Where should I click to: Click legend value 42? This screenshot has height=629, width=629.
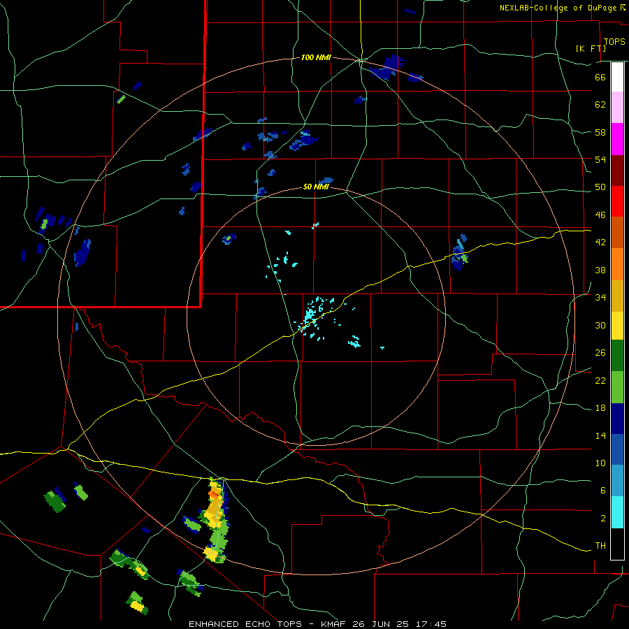(600, 243)
